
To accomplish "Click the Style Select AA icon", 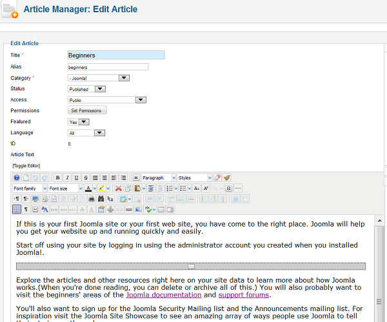I will coord(45,210).
